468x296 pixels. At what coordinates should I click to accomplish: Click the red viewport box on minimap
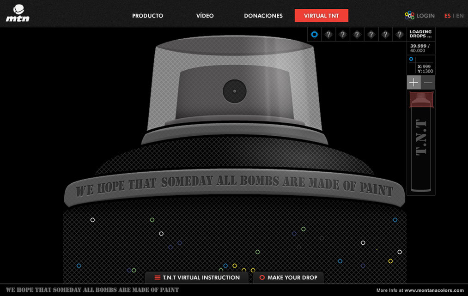pos(421,100)
